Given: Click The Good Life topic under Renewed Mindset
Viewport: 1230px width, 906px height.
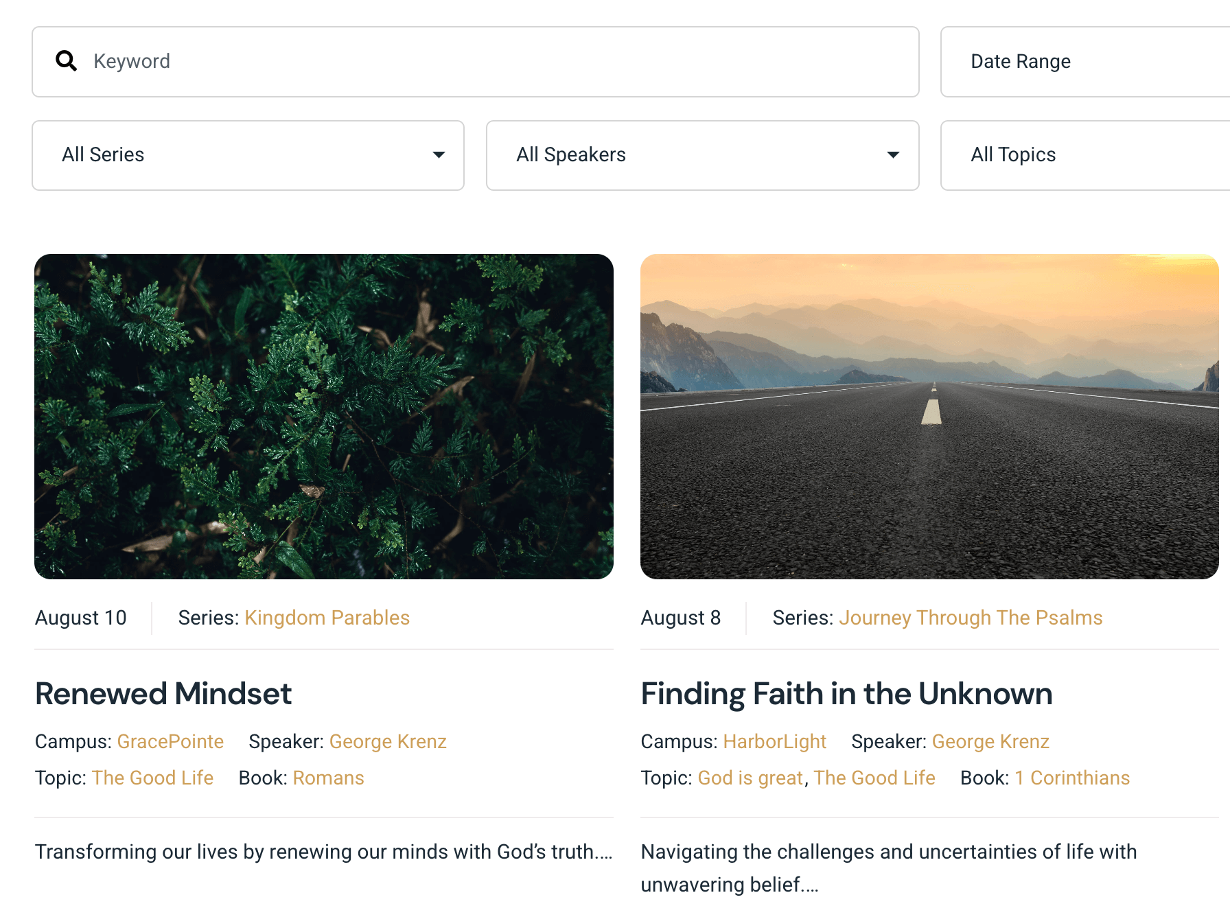Looking at the screenshot, I should point(152,778).
